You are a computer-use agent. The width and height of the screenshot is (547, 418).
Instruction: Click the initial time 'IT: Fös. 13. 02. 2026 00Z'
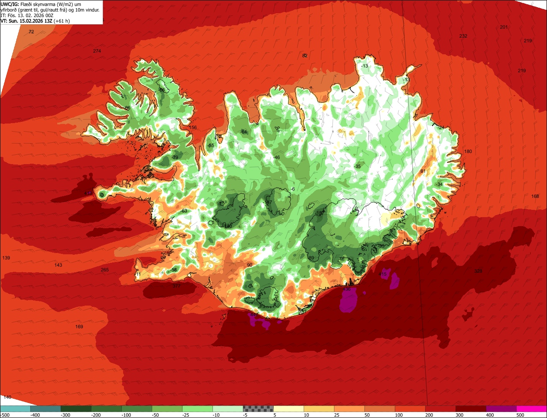tap(26, 15)
